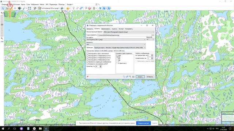Click the cache tile map icon
This screenshot has width=234, height=131.
point(35,8)
